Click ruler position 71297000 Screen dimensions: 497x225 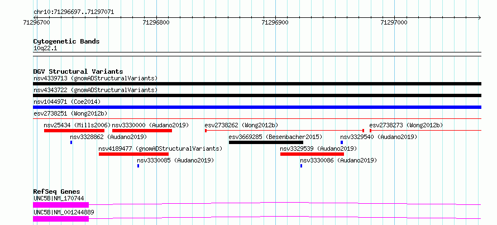pos(394,22)
